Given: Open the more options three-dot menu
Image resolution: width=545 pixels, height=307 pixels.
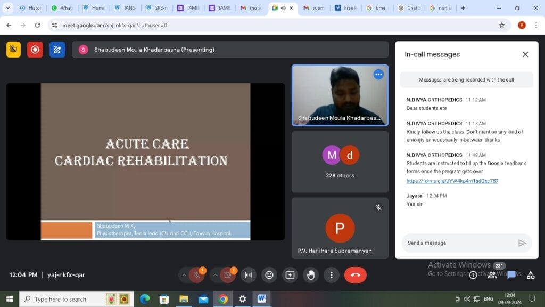Looking at the screenshot, I should pyautogui.click(x=332, y=275).
